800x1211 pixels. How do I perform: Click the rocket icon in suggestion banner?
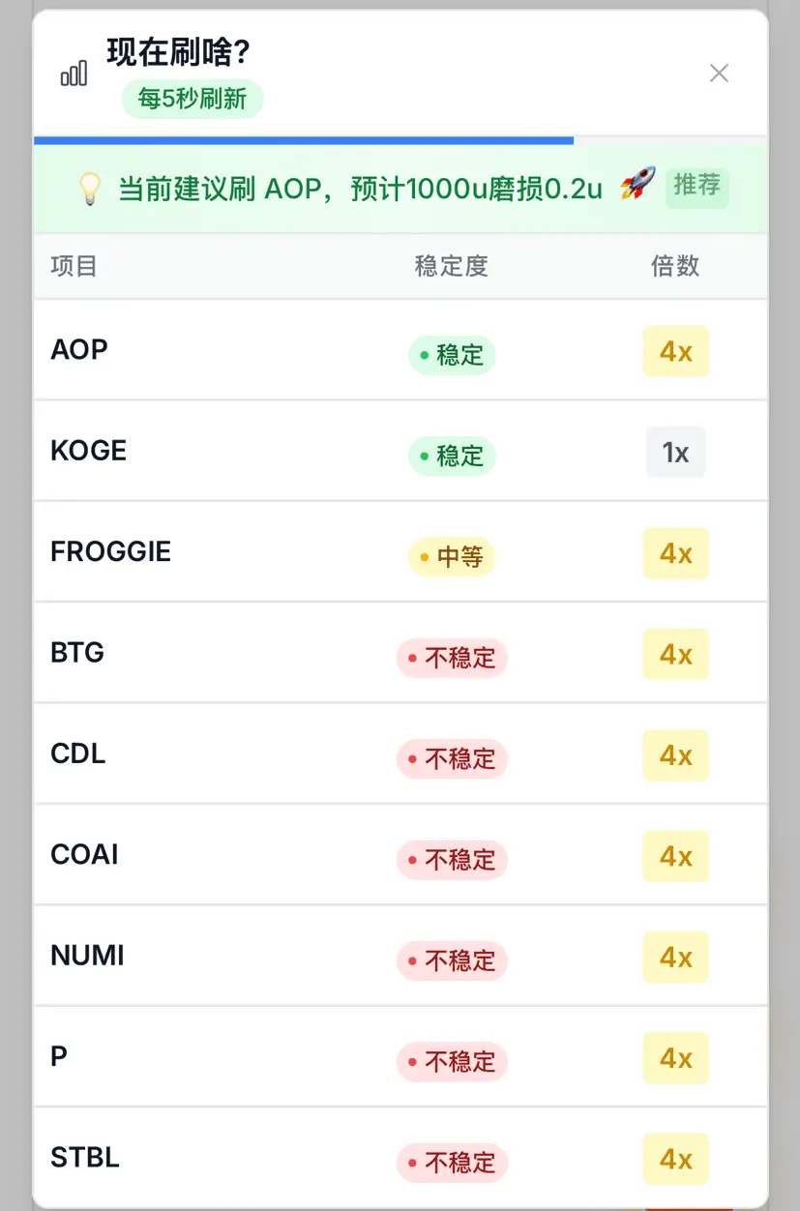637,184
